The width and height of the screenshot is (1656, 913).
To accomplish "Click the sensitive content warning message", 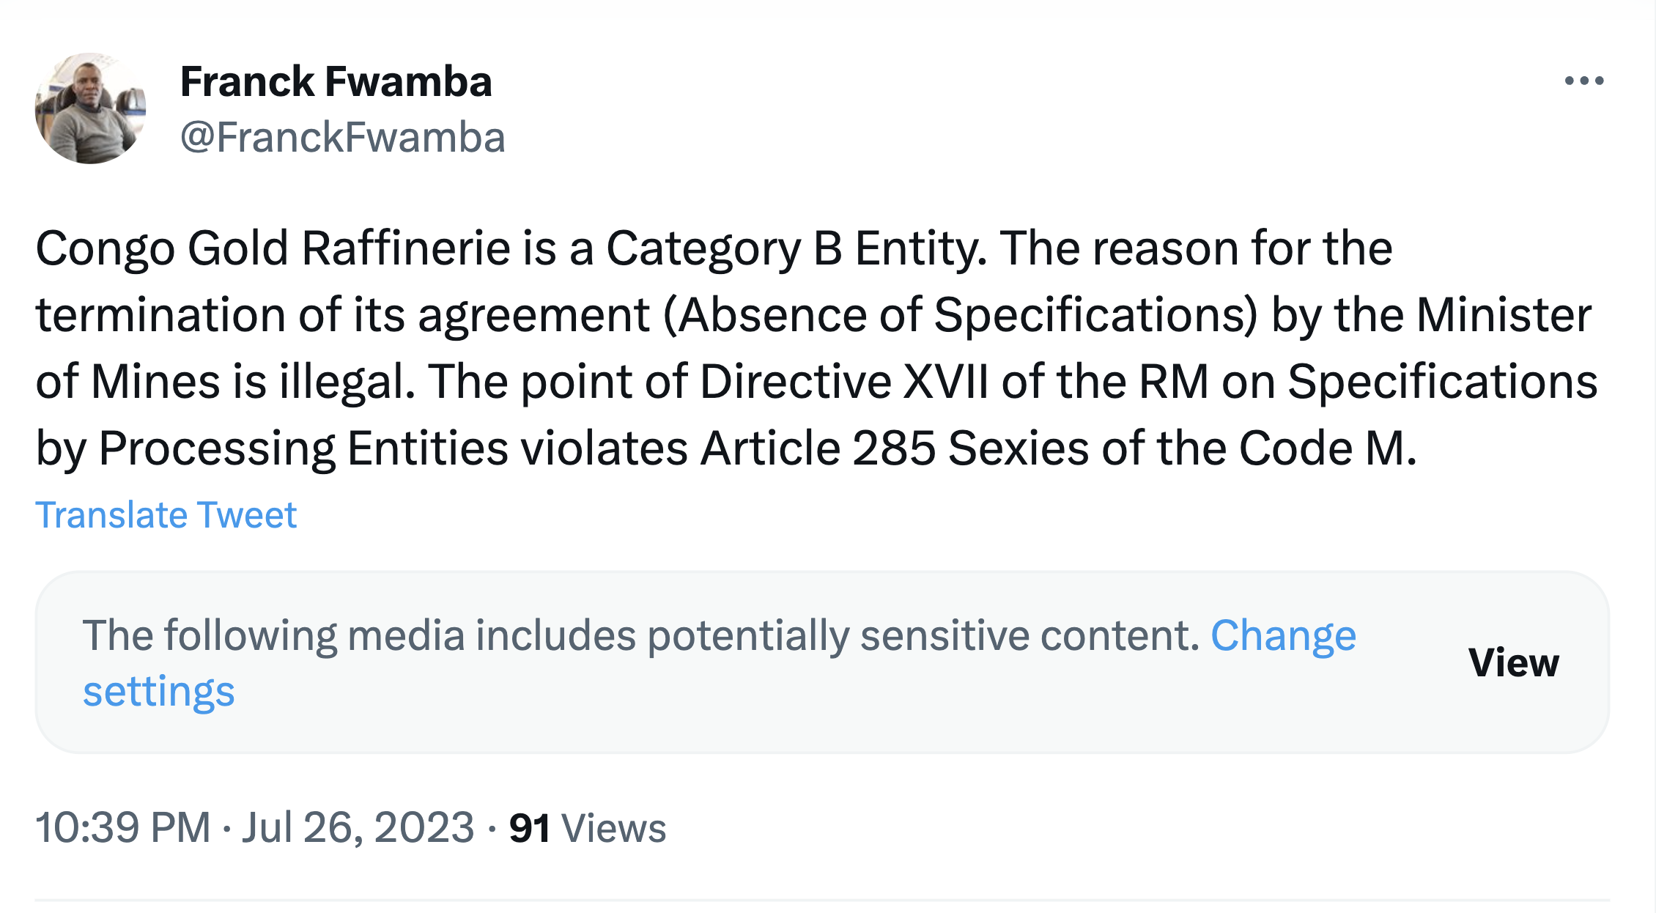I will click(641, 635).
